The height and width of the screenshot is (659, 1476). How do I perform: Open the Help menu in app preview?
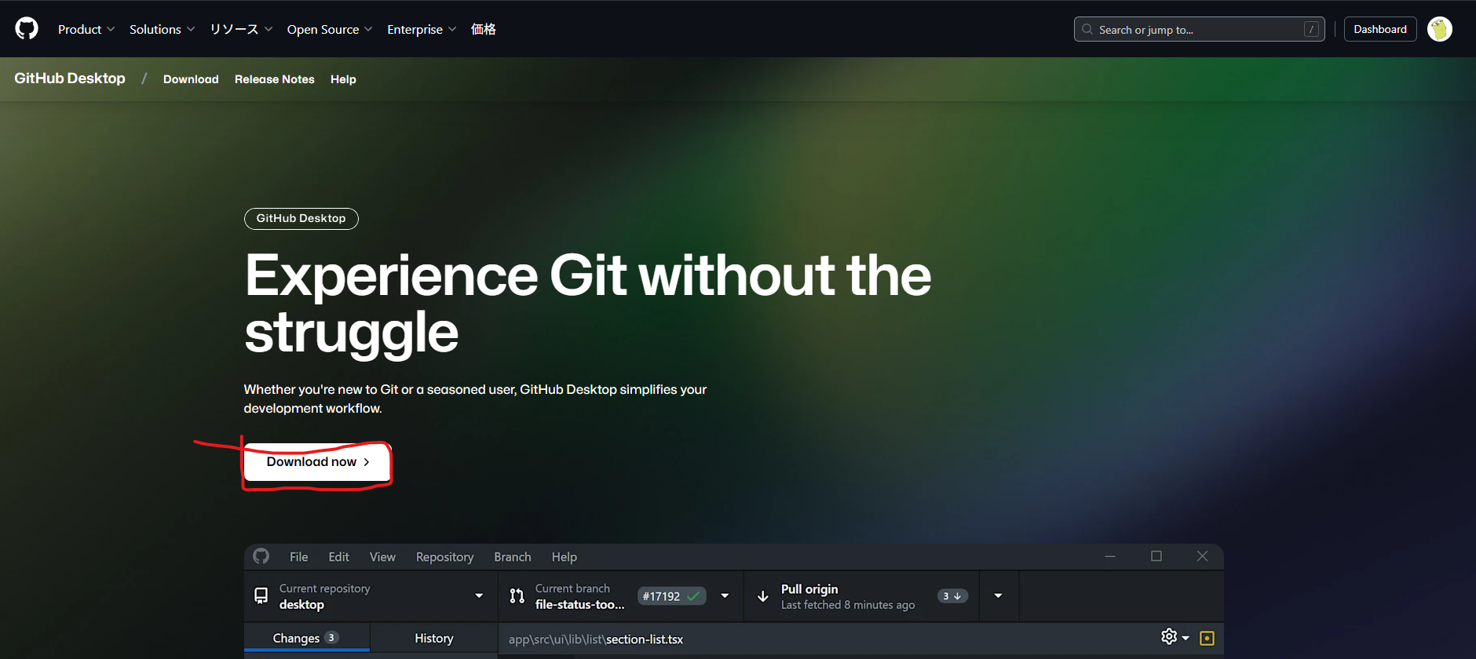pos(564,557)
